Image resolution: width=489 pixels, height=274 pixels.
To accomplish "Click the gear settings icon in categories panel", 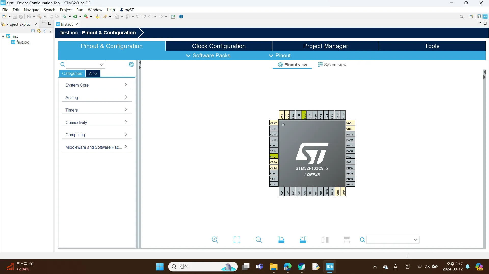I will (131, 65).
